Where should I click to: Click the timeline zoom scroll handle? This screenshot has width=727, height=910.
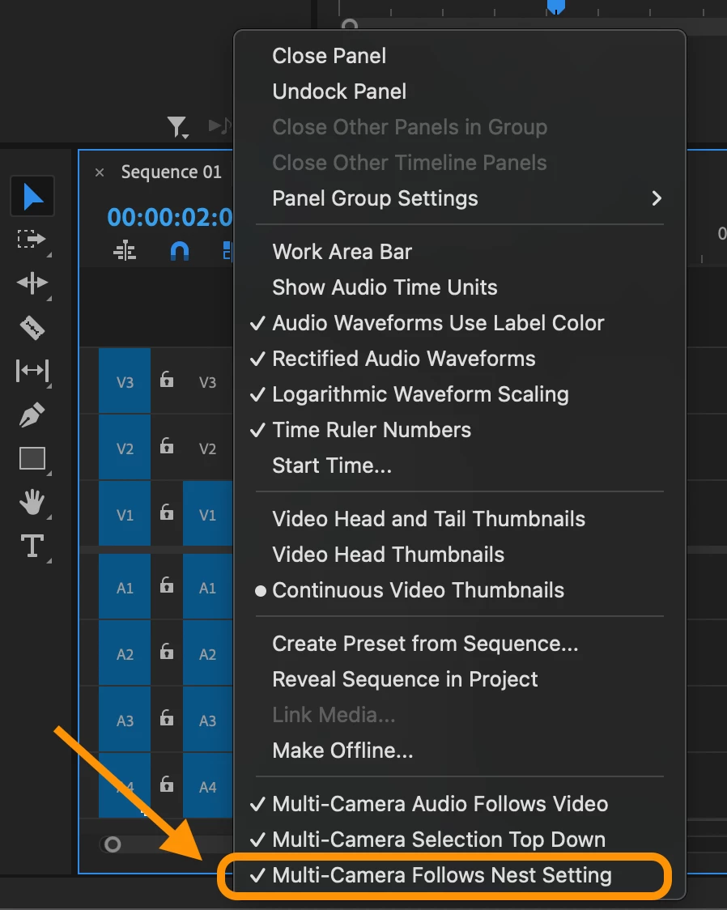[113, 844]
